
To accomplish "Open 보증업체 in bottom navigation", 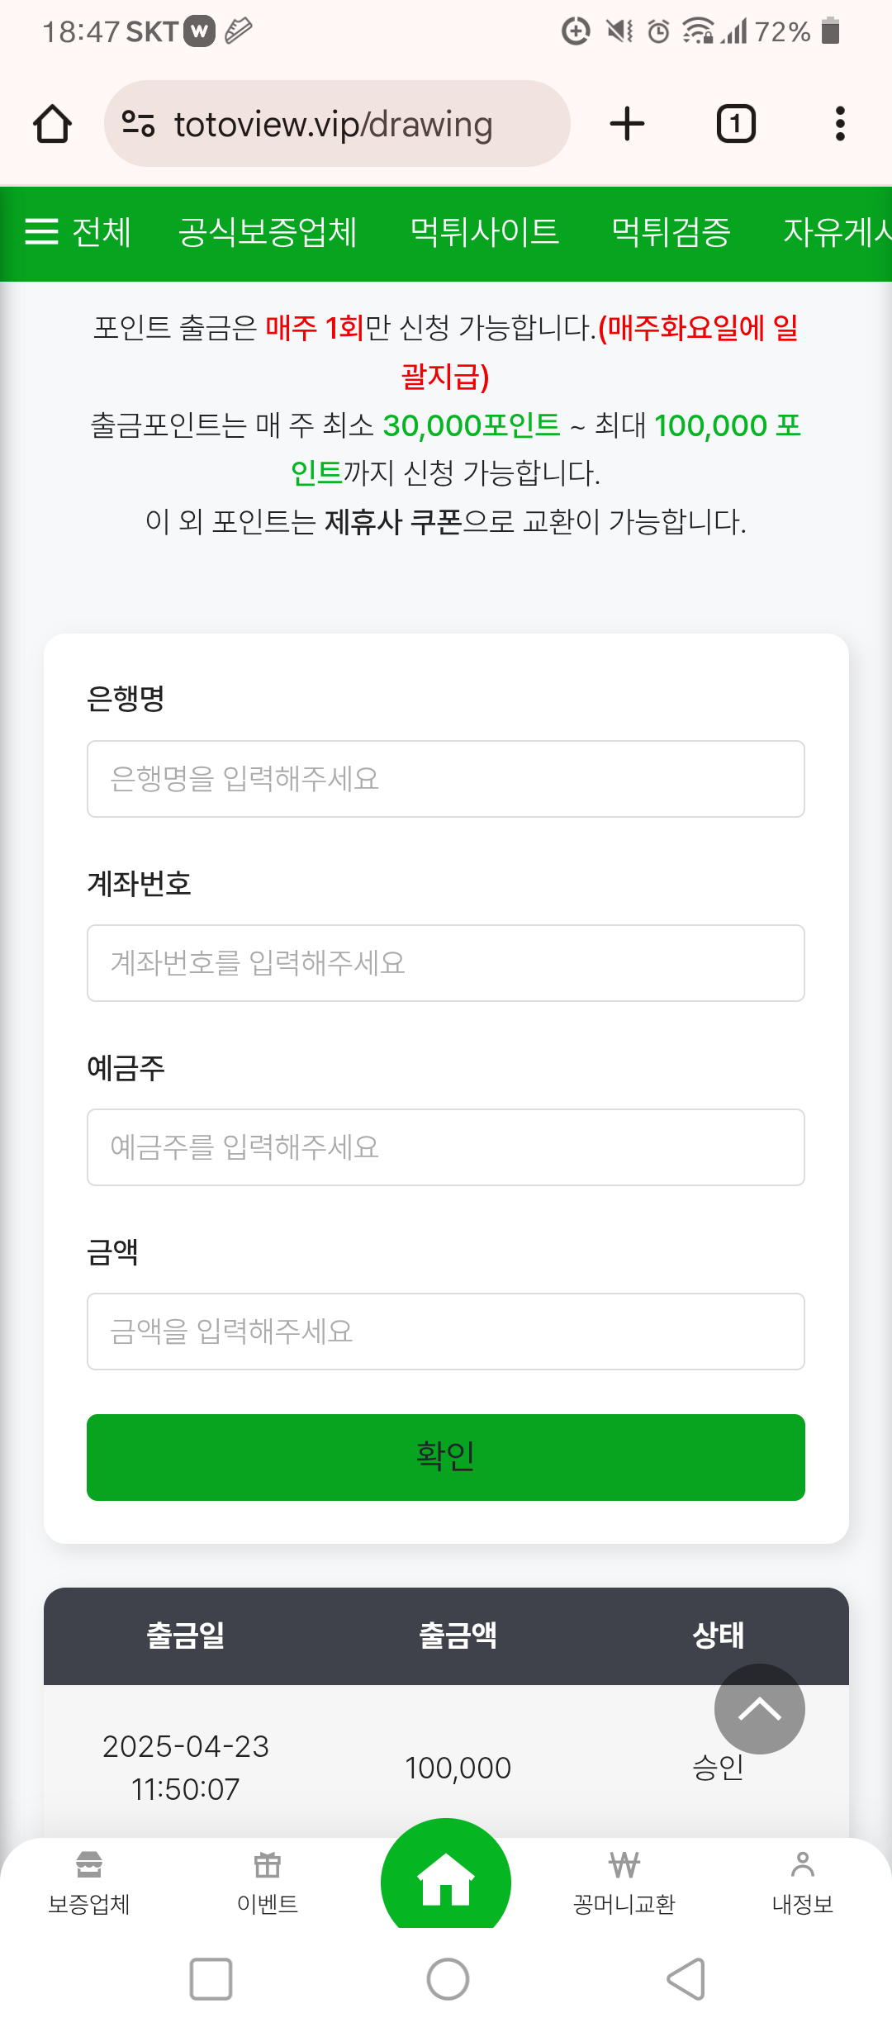I will [x=89, y=1882].
